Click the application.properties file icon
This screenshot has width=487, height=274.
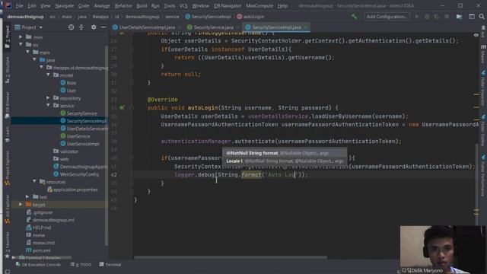tap(49, 190)
